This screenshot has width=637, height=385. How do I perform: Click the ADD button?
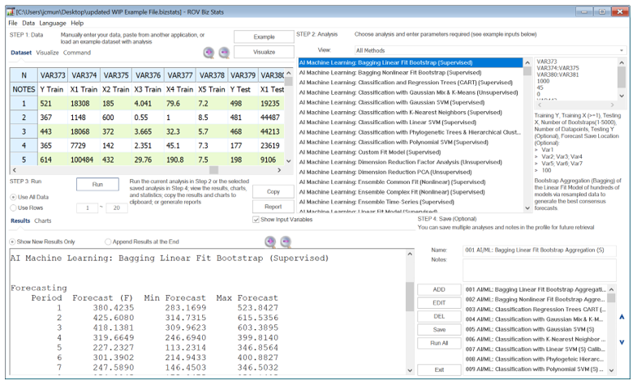coord(439,289)
